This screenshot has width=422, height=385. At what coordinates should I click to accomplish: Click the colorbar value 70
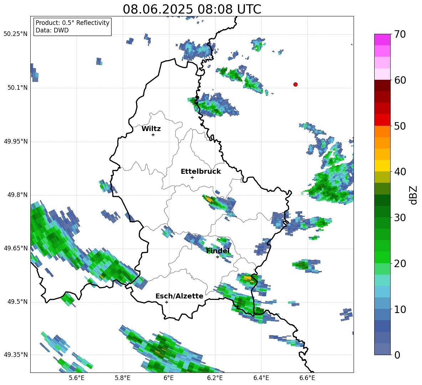(x=400, y=35)
